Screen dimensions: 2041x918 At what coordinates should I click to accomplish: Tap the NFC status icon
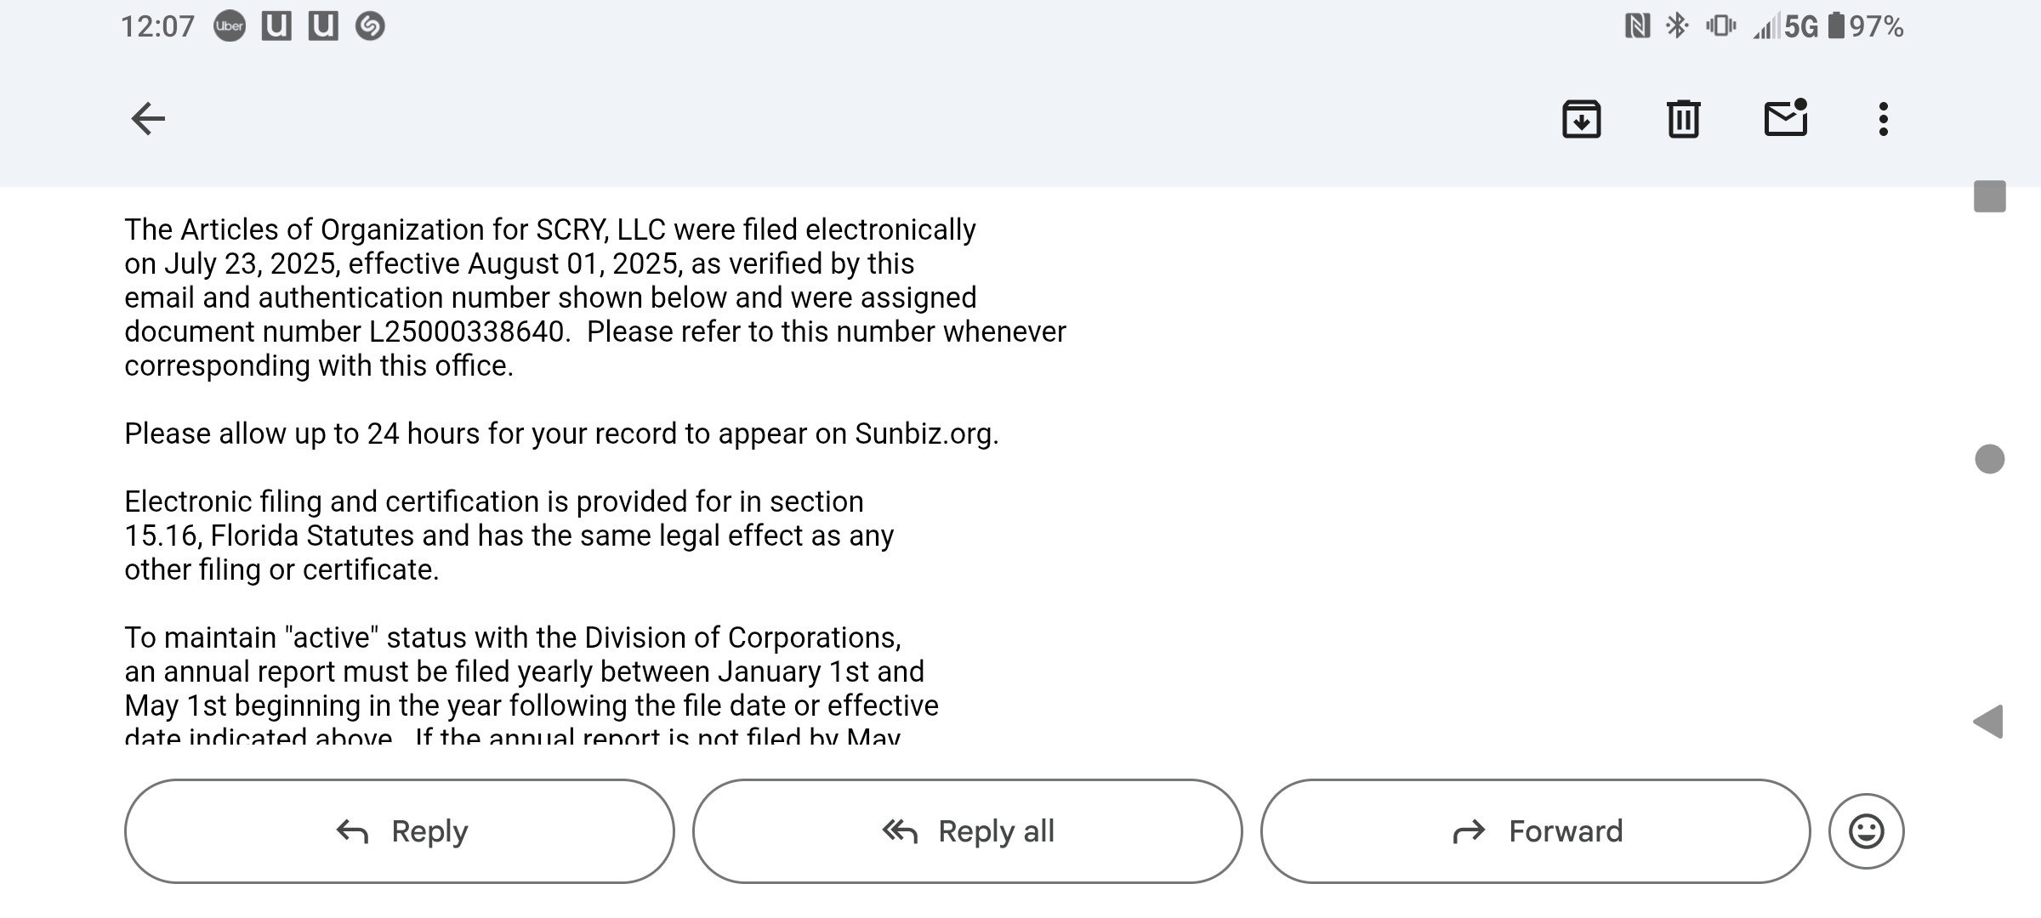(1637, 26)
